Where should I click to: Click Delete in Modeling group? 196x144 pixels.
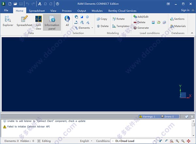(x=103, y=26)
